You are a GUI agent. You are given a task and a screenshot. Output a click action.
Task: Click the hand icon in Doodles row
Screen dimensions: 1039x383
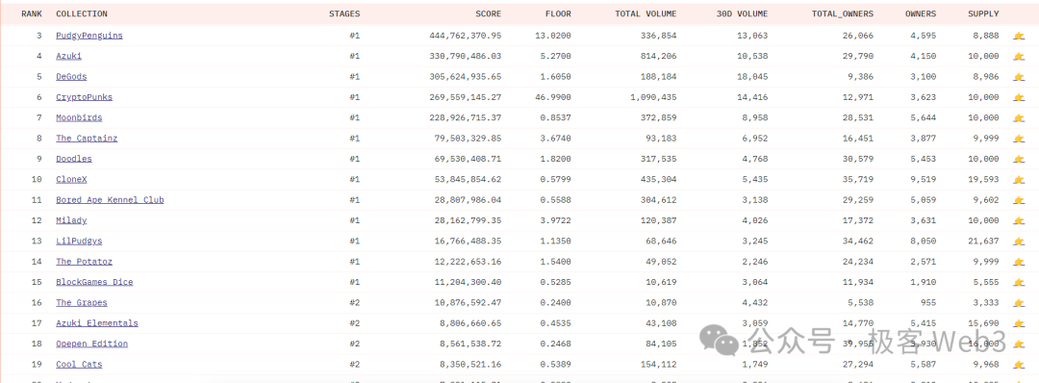[1019, 159]
